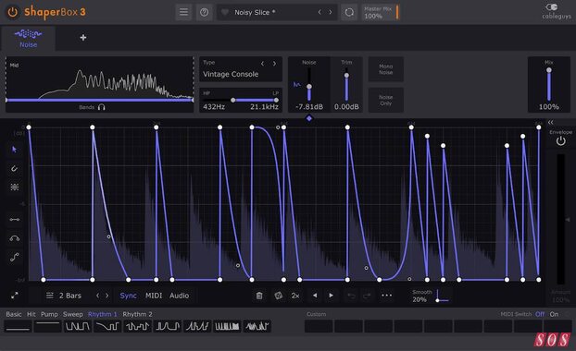The height and width of the screenshot is (351, 576).
Task: Open the Sweep preset category
Action: [73, 314]
